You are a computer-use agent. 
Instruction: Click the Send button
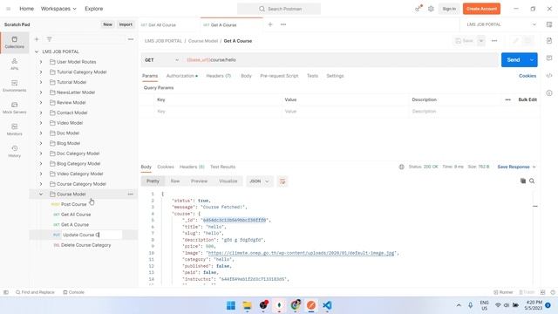[514, 60]
